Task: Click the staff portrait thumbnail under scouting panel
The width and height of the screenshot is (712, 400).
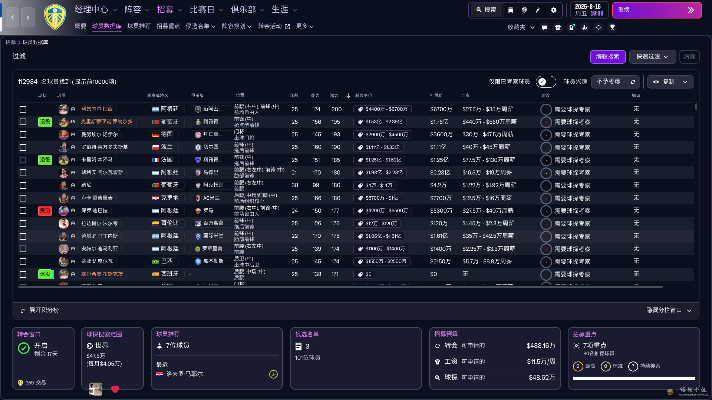Action: point(96,389)
